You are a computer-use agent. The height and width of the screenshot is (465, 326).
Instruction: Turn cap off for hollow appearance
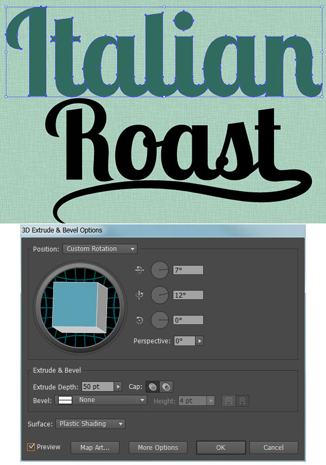pyautogui.click(x=166, y=387)
